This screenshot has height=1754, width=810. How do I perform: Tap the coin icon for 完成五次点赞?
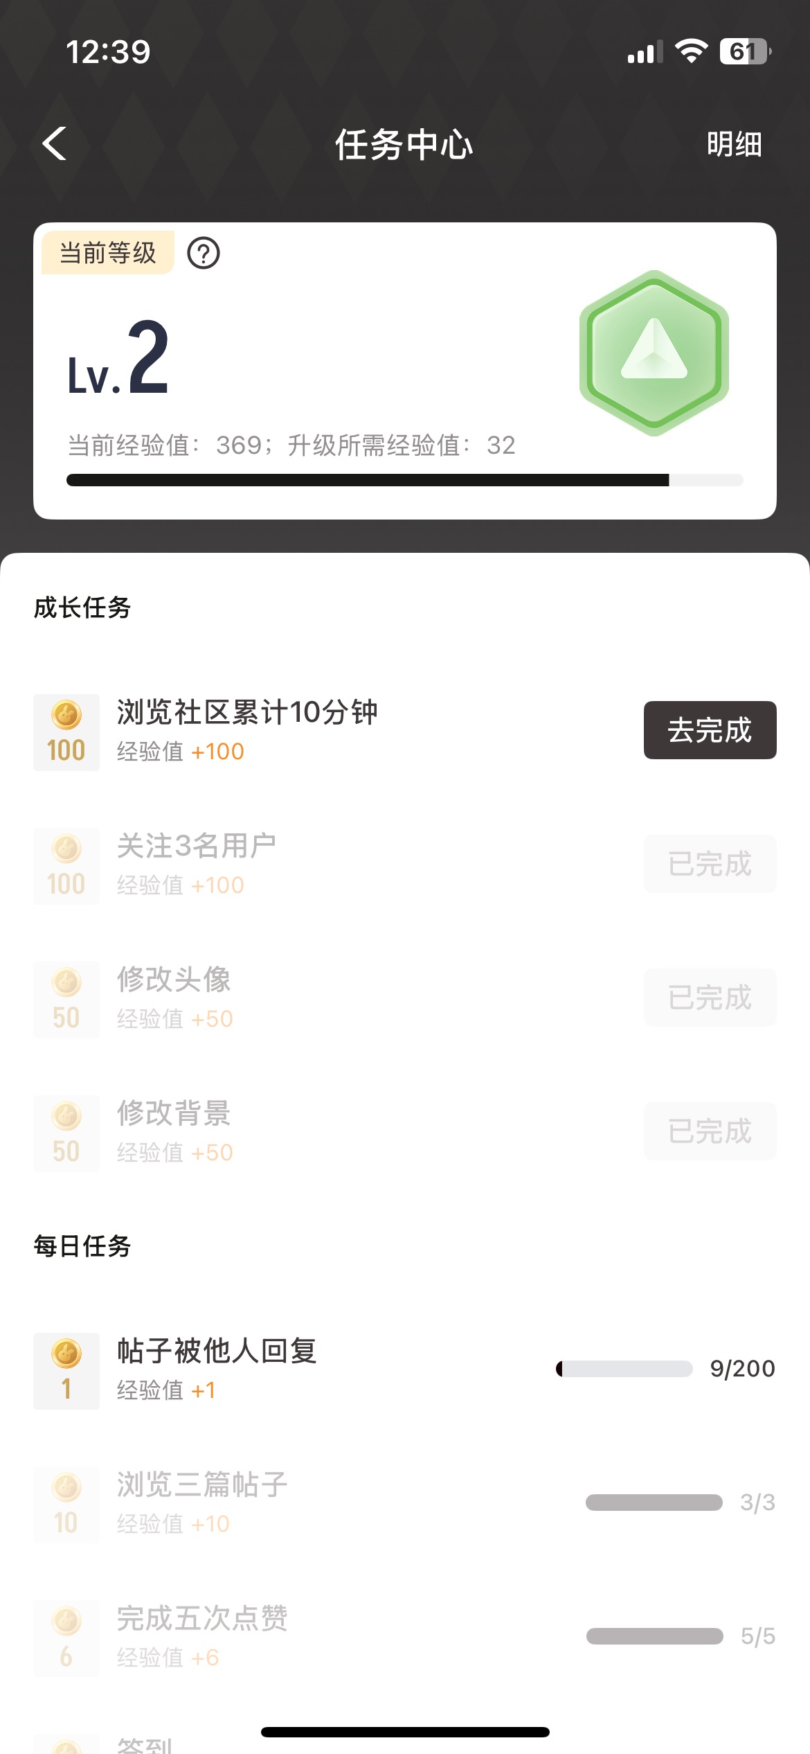click(66, 1638)
